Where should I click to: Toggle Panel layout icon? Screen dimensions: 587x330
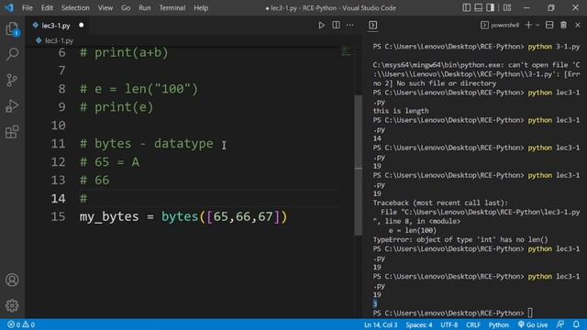tap(479, 7)
